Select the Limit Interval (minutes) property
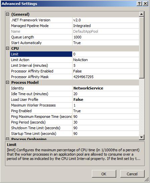The width and height of the screenshot is (150, 183). click(41, 65)
